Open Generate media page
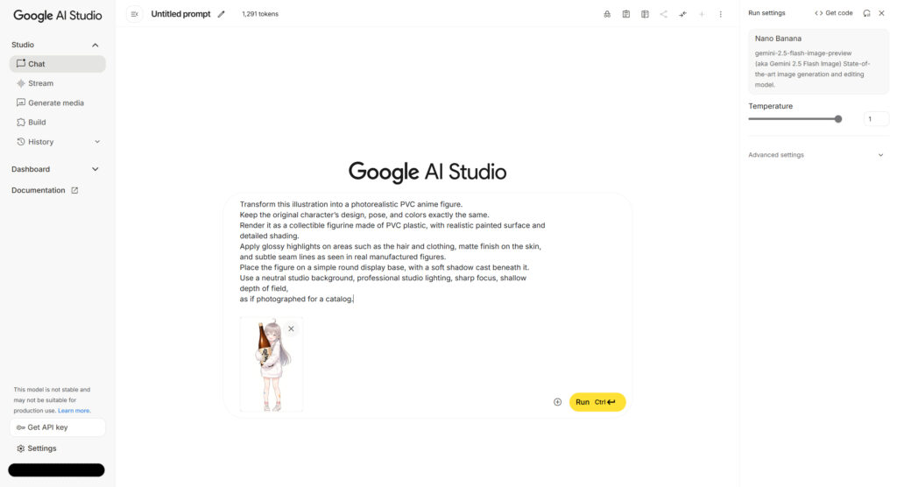897x487 pixels. [57, 103]
